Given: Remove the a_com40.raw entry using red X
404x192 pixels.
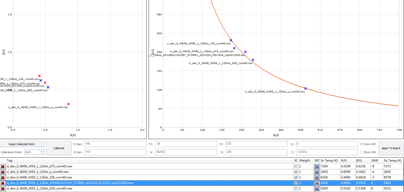Looking at the screenshot, I should [3, 172].
